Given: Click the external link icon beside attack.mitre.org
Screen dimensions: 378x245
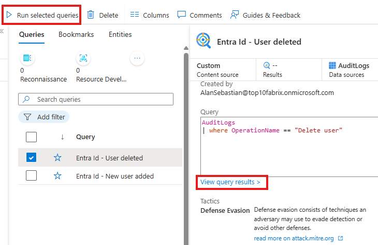Looking at the screenshot, I should 340,238.
